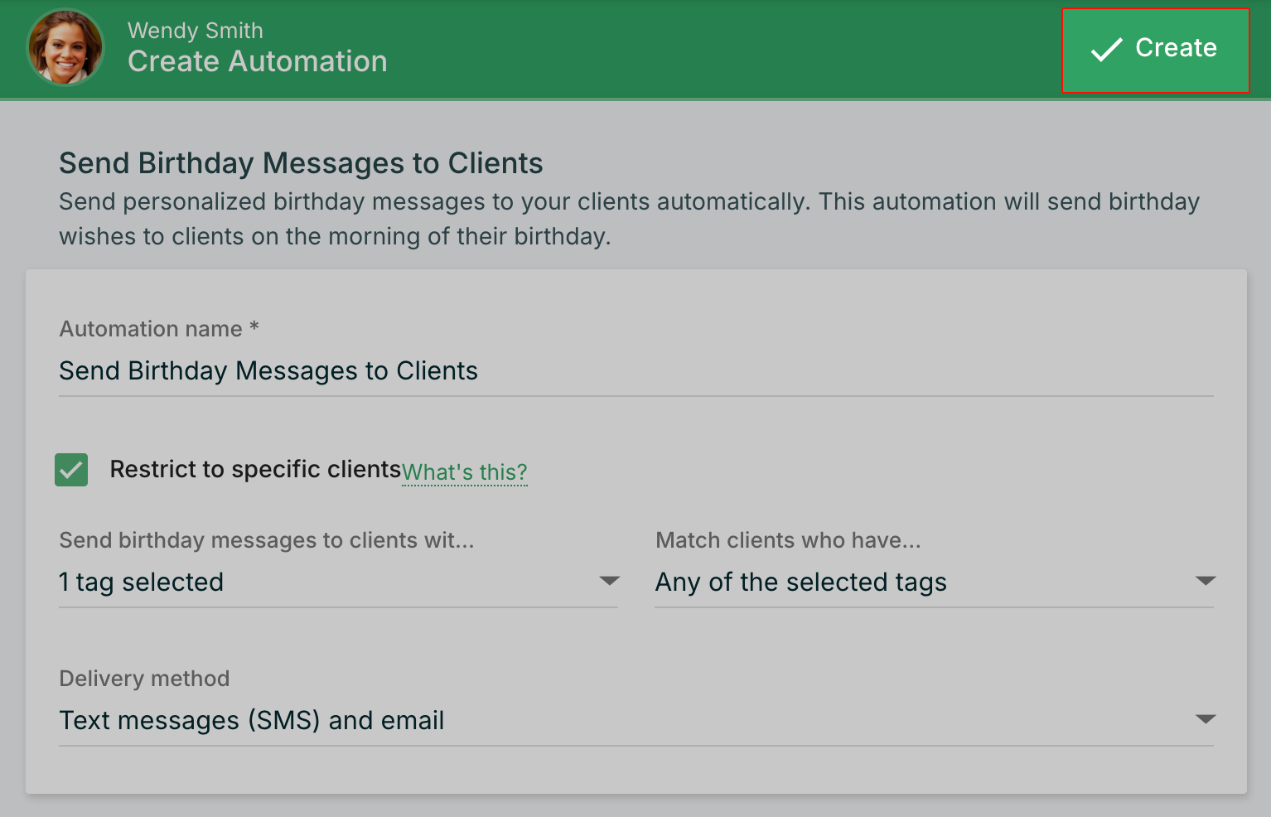Uncheck the Restrict to specific clients checkbox
1271x817 pixels.
click(x=71, y=470)
